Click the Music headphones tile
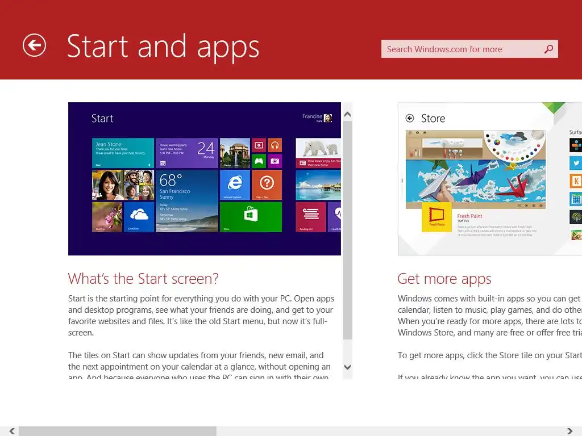This screenshot has width=582, height=436. 275,145
